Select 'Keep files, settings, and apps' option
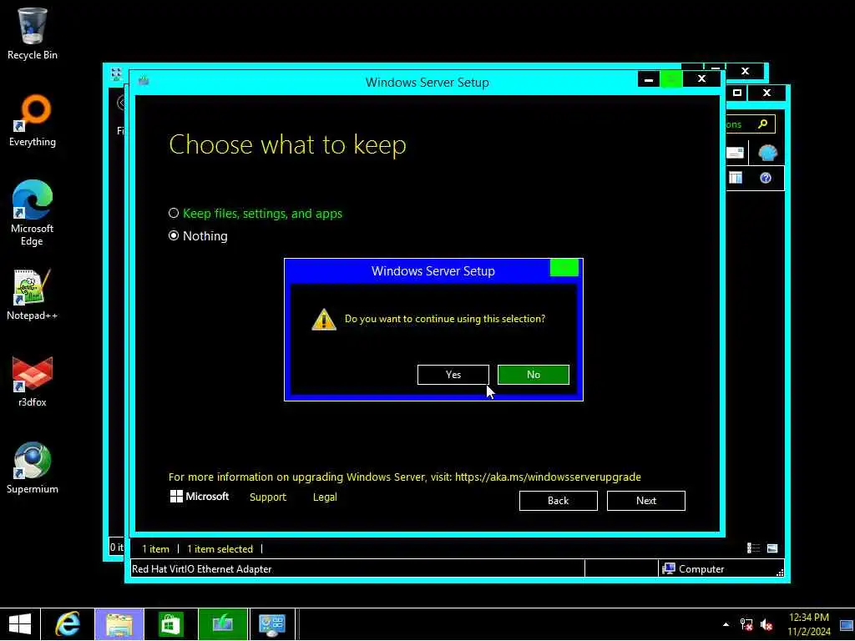Screen dimensions: 855x641 point(255,213)
